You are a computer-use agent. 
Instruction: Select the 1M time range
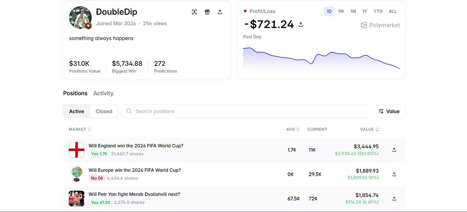(x=353, y=11)
